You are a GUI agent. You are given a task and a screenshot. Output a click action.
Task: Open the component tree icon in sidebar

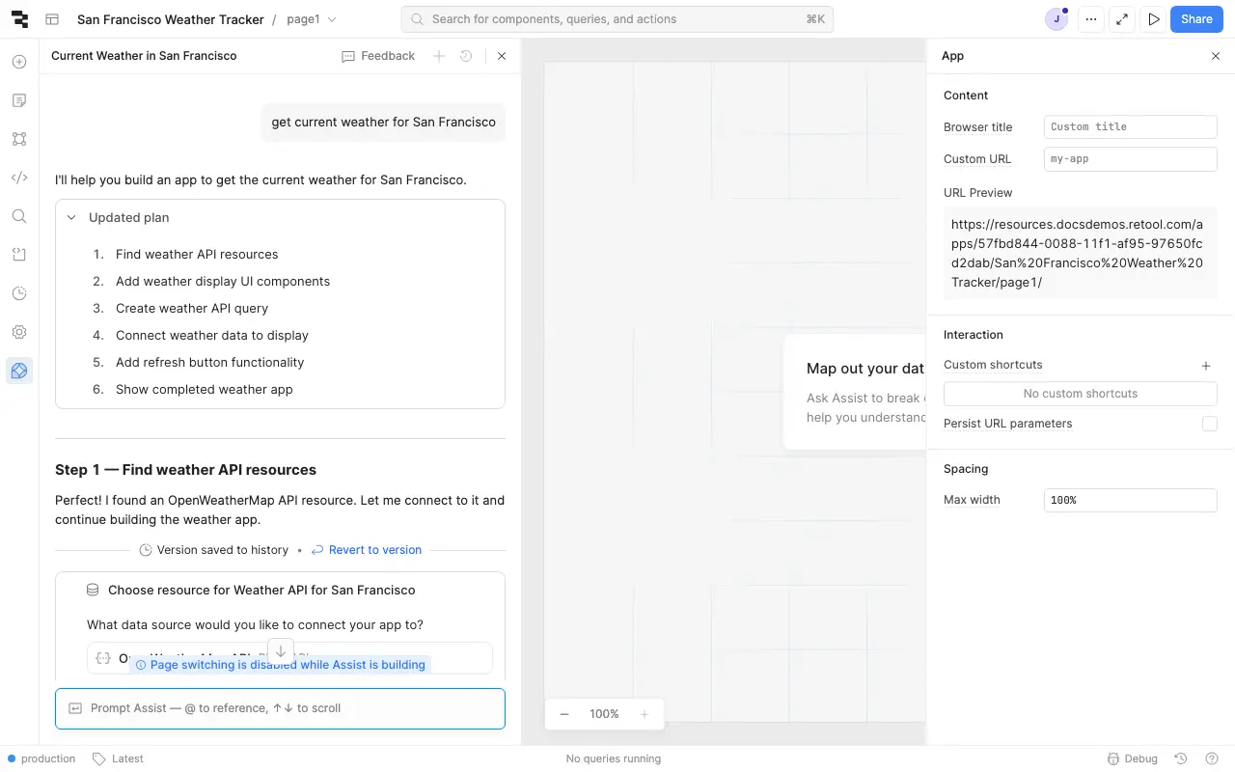coord(19,139)
